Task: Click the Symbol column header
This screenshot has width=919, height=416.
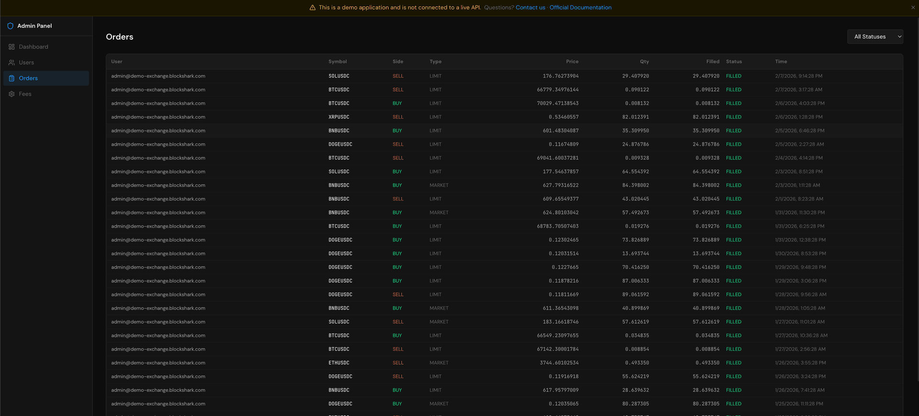Action: [337, 62]
